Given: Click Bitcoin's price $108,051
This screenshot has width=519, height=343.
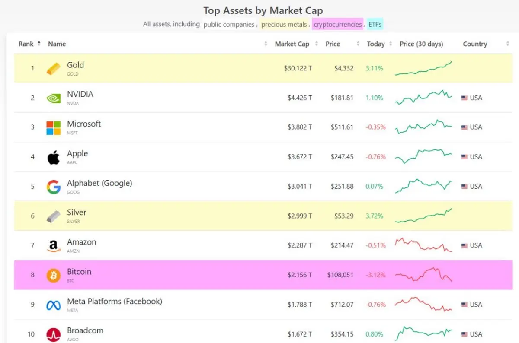Looking at the screenshot, I should (x=340, y=275).
